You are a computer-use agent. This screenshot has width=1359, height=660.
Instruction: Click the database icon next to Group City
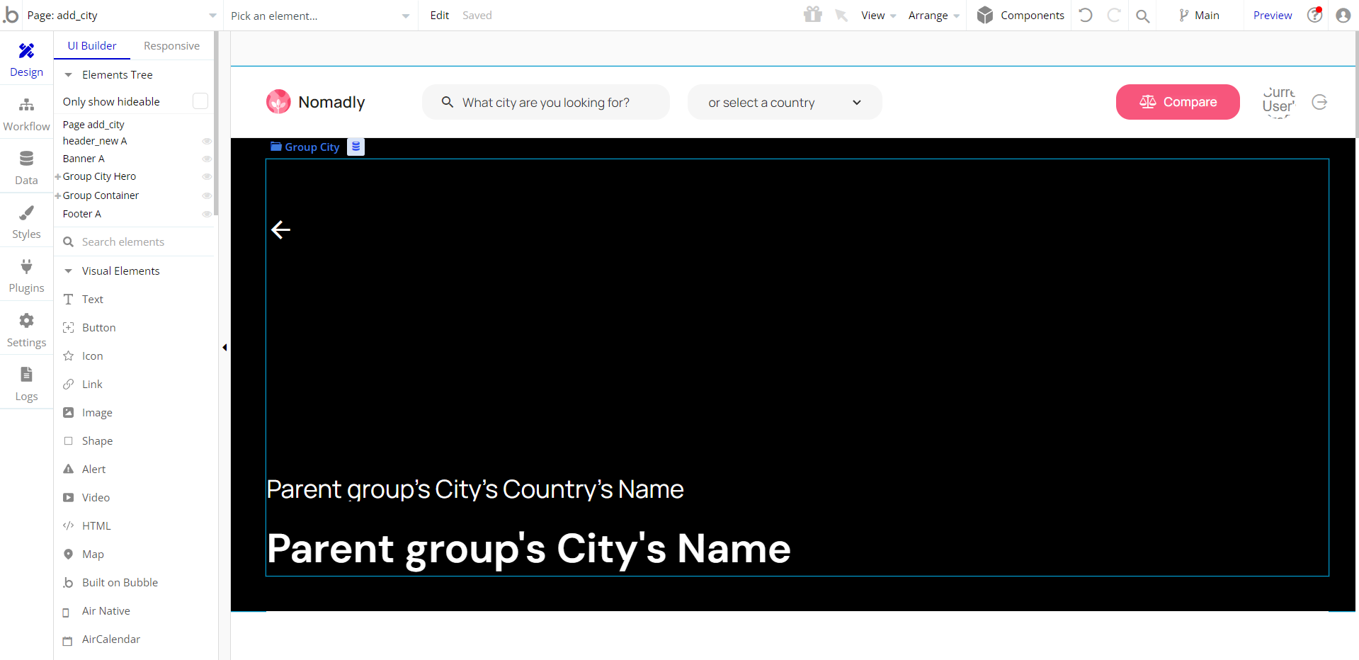[x=356, y=147]
